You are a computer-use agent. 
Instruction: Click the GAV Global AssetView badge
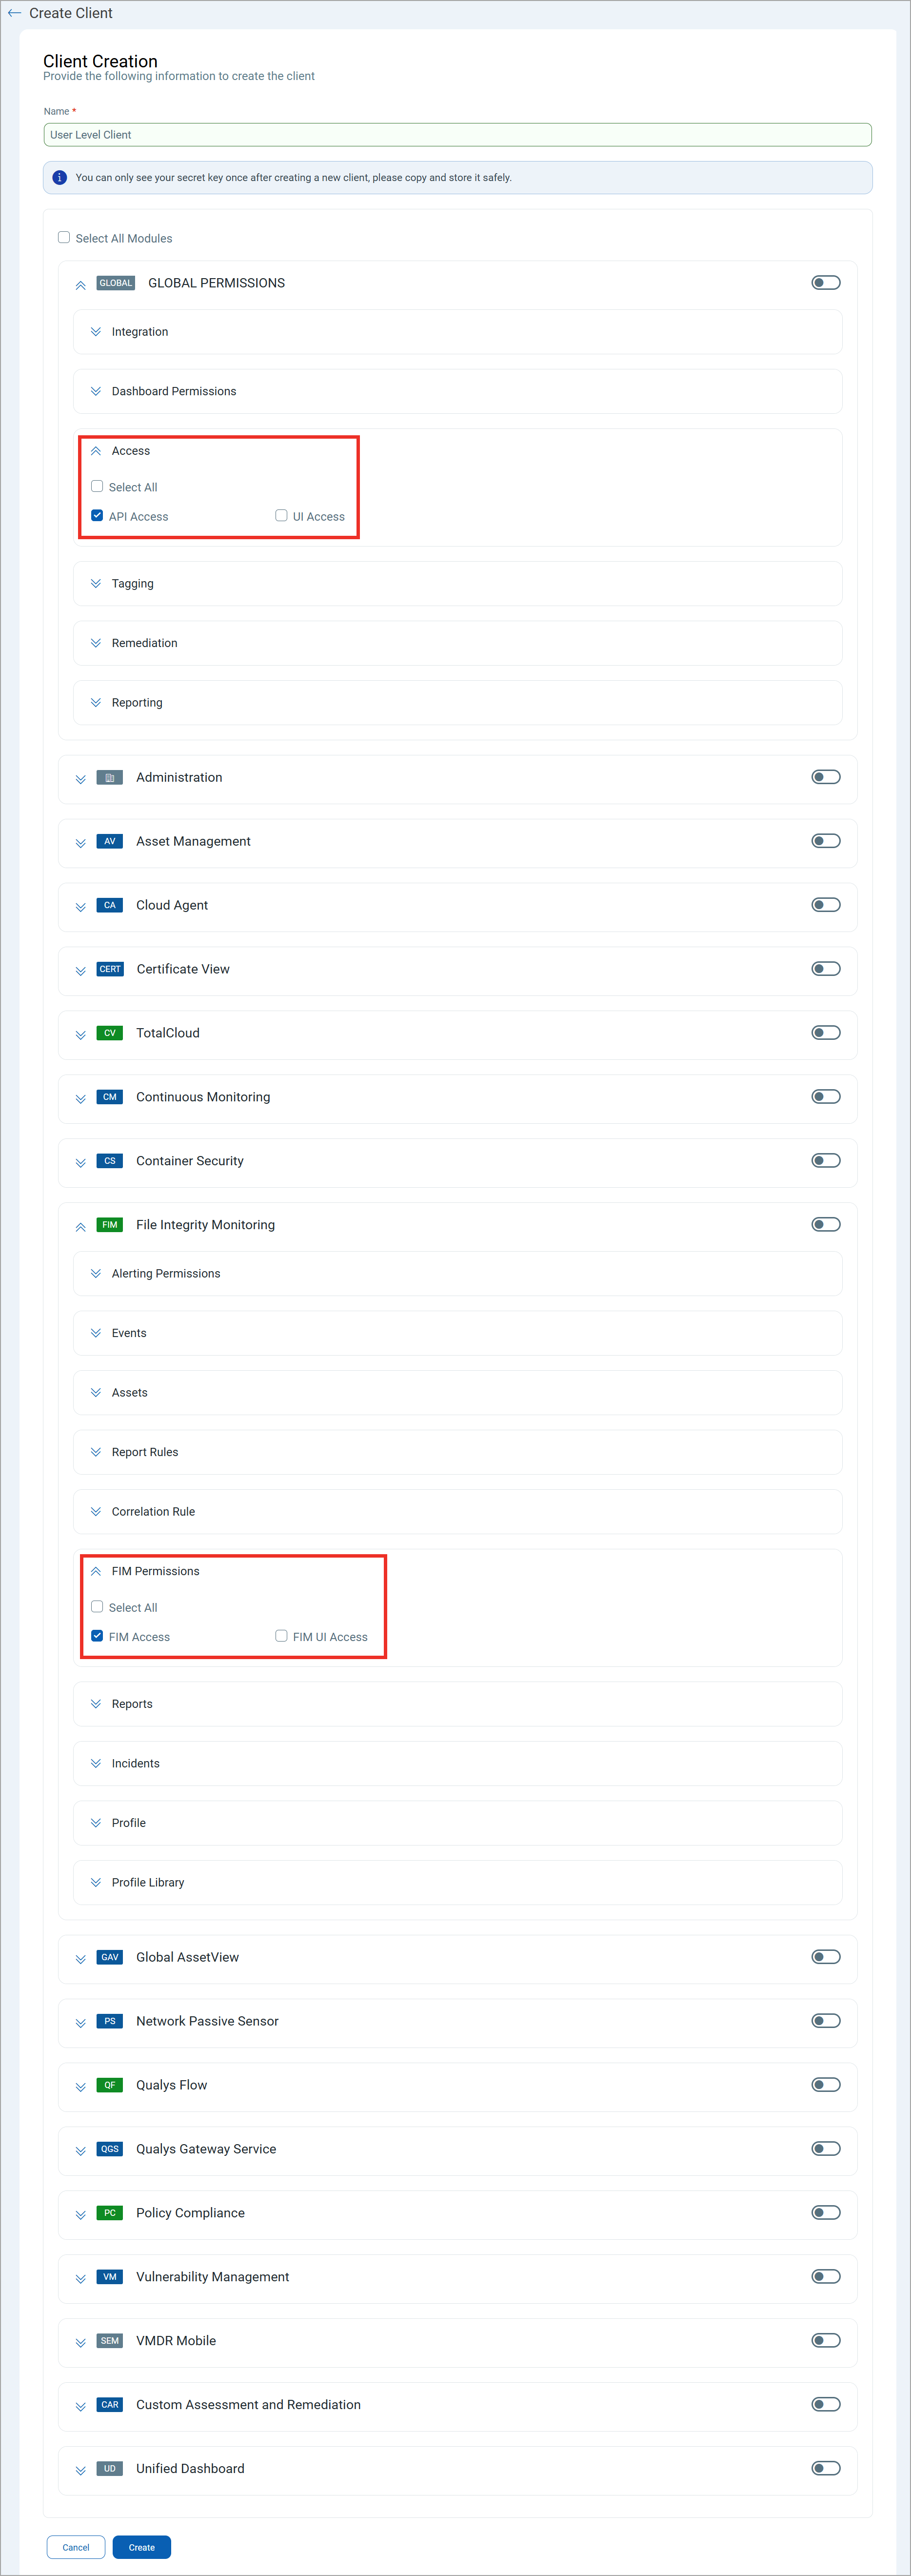(x=110, y=1957)
